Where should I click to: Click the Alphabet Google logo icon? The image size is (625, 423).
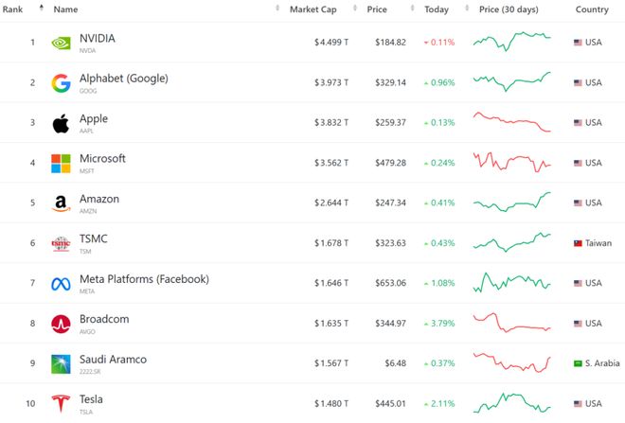coord(62,83)
